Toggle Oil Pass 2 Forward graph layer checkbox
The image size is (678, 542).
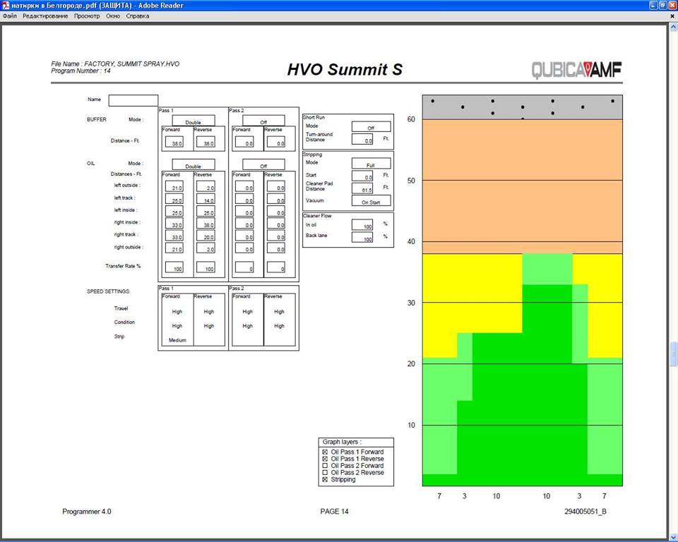(x=325, y=466)
